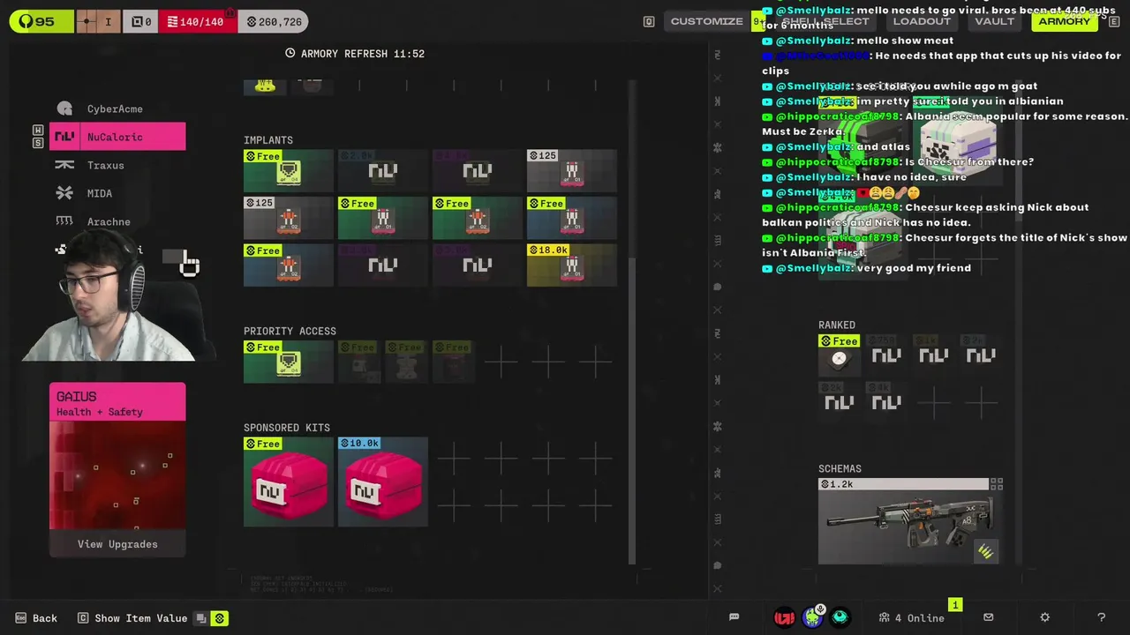Open the GAIUS red upgrade map preview

tap(117, 475)
